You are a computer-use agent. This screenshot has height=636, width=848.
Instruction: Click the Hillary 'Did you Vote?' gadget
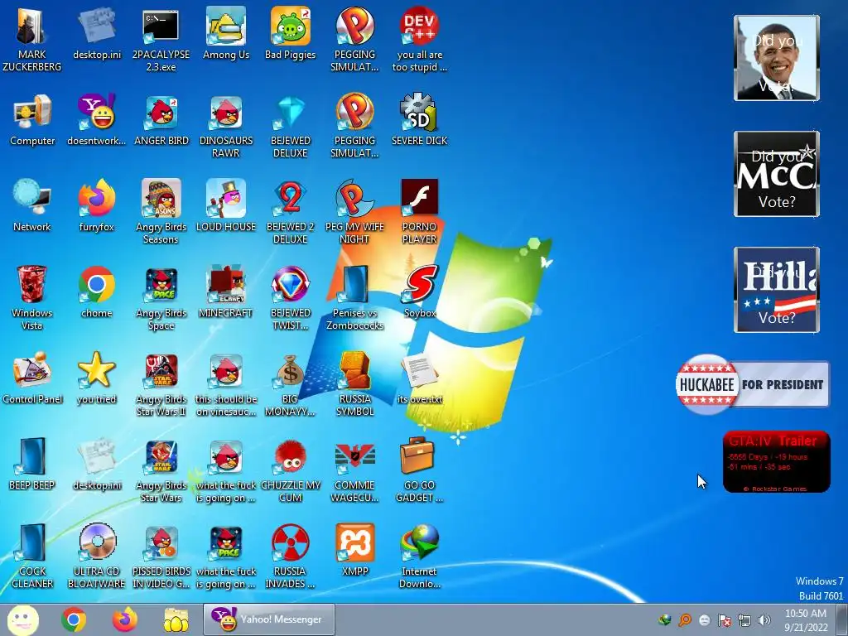[x=777, y=290]
